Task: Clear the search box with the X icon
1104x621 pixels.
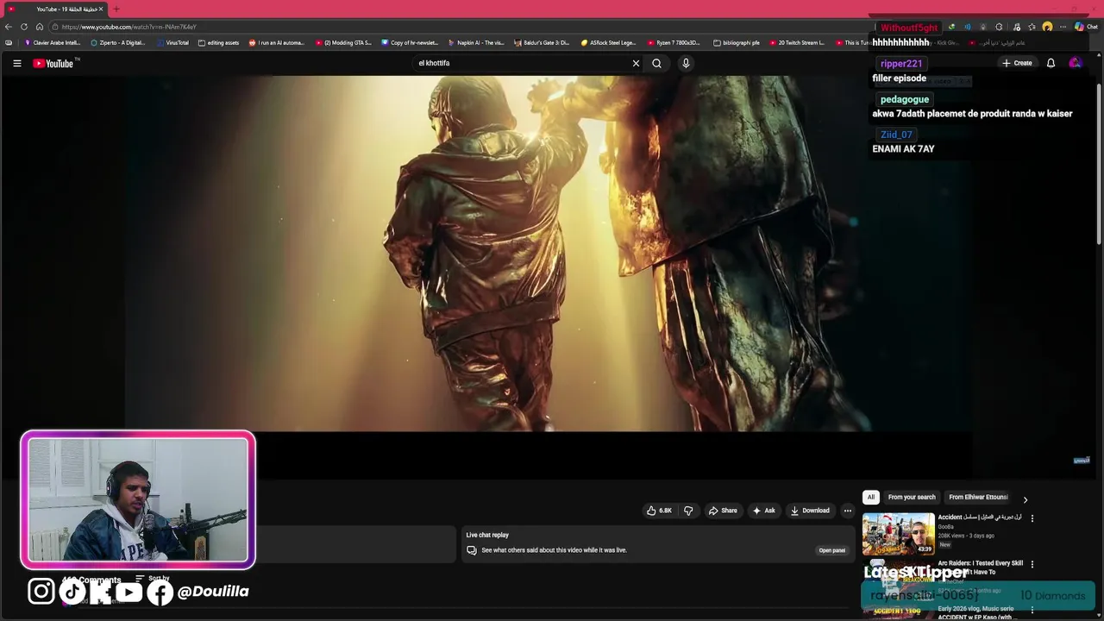Action: pyautogui.click(x=636, y=63)
